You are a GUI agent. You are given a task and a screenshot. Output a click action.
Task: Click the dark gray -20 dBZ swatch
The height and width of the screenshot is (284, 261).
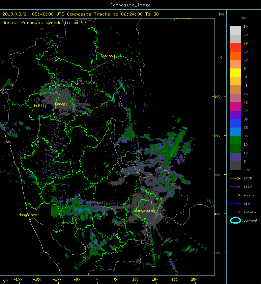point(235,165)
